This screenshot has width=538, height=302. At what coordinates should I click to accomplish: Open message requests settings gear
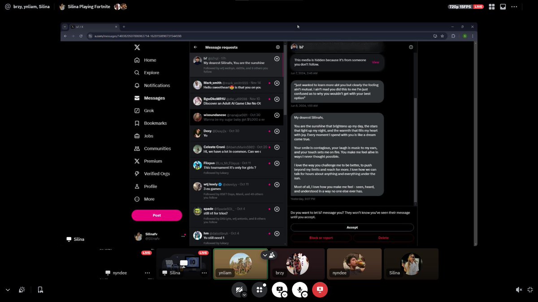click(x=278, y=47)
